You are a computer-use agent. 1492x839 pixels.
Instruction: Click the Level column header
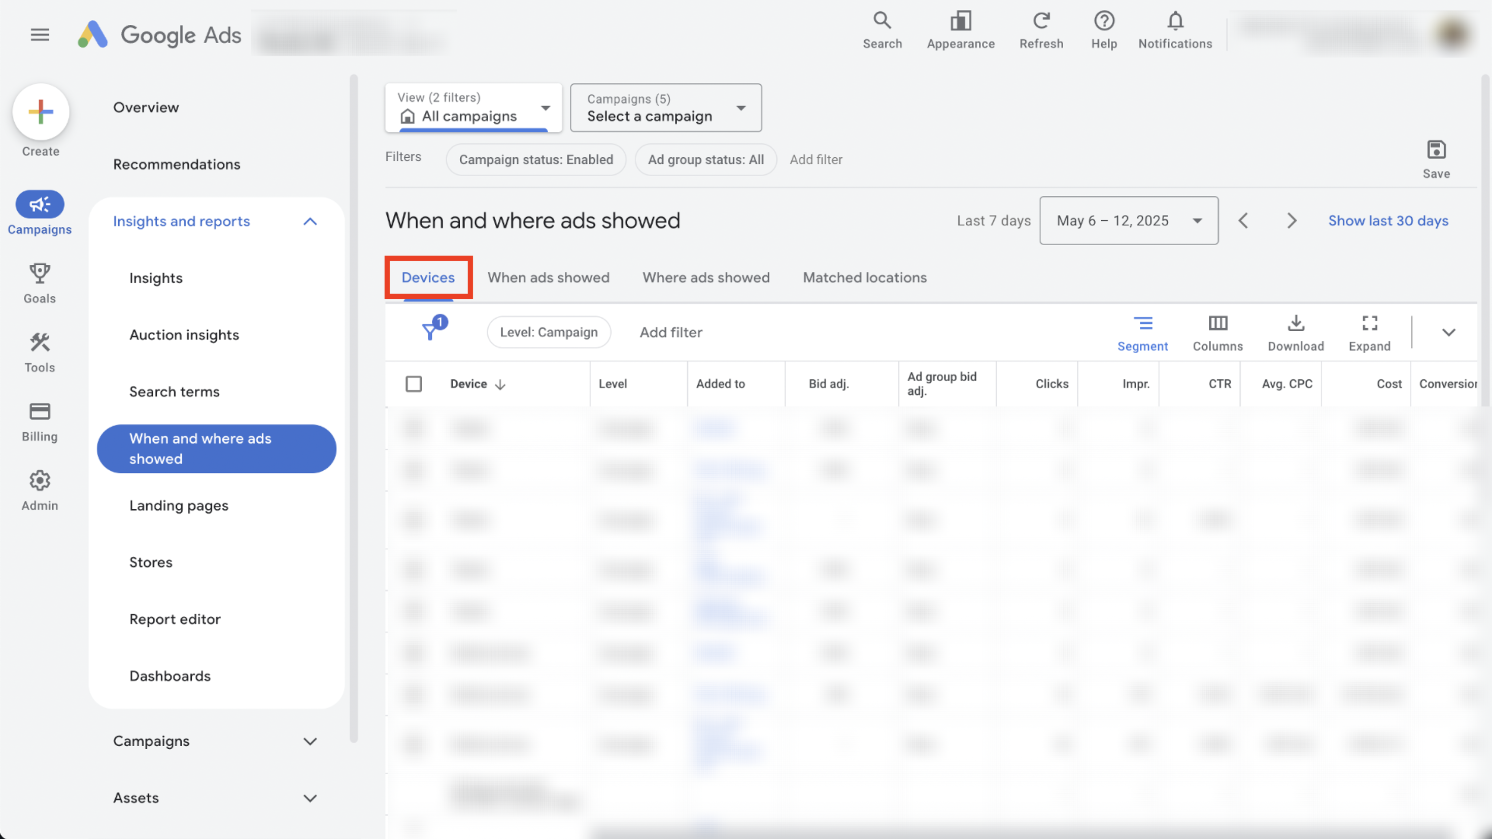tap(613, 384)
